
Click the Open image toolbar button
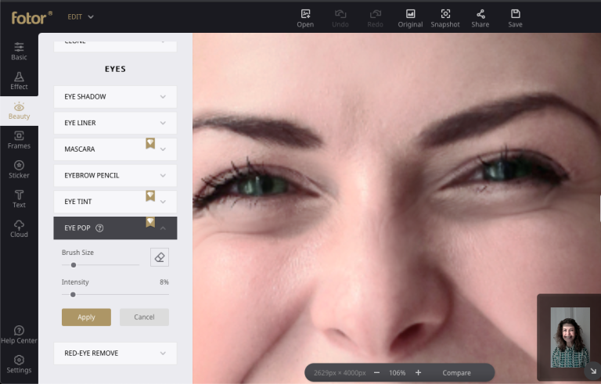click(305, 18)
